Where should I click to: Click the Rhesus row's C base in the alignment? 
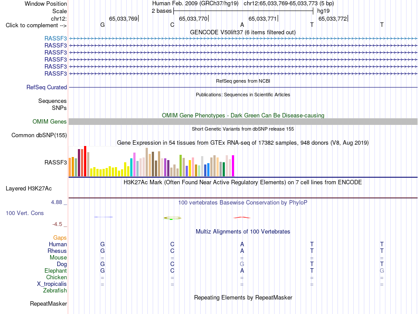[172, 251]
